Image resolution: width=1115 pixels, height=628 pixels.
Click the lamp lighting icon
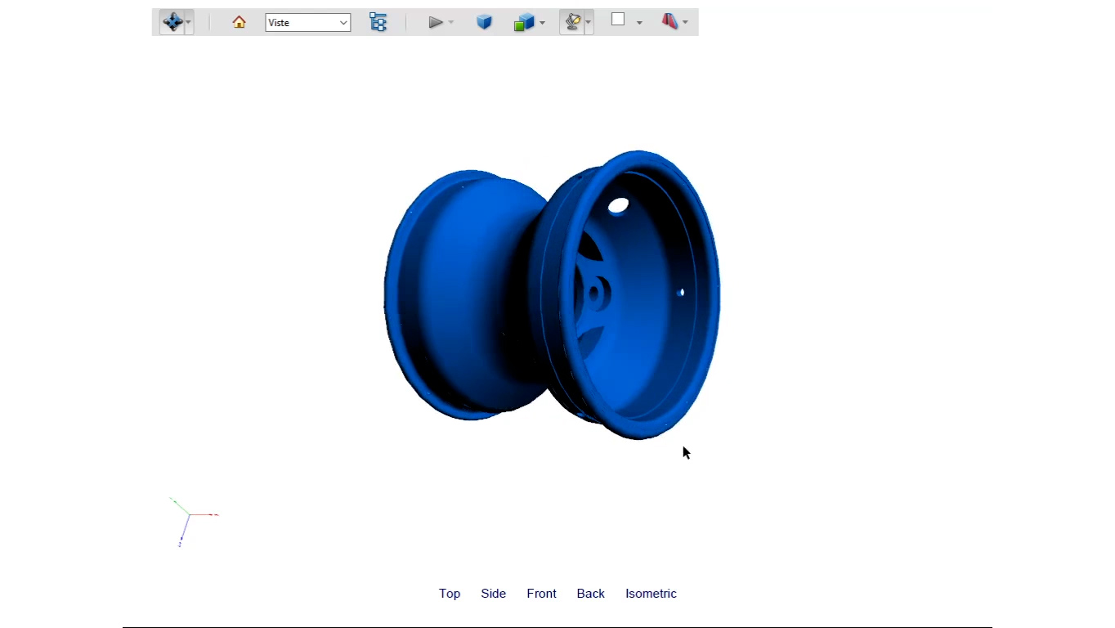pos(573,22)
